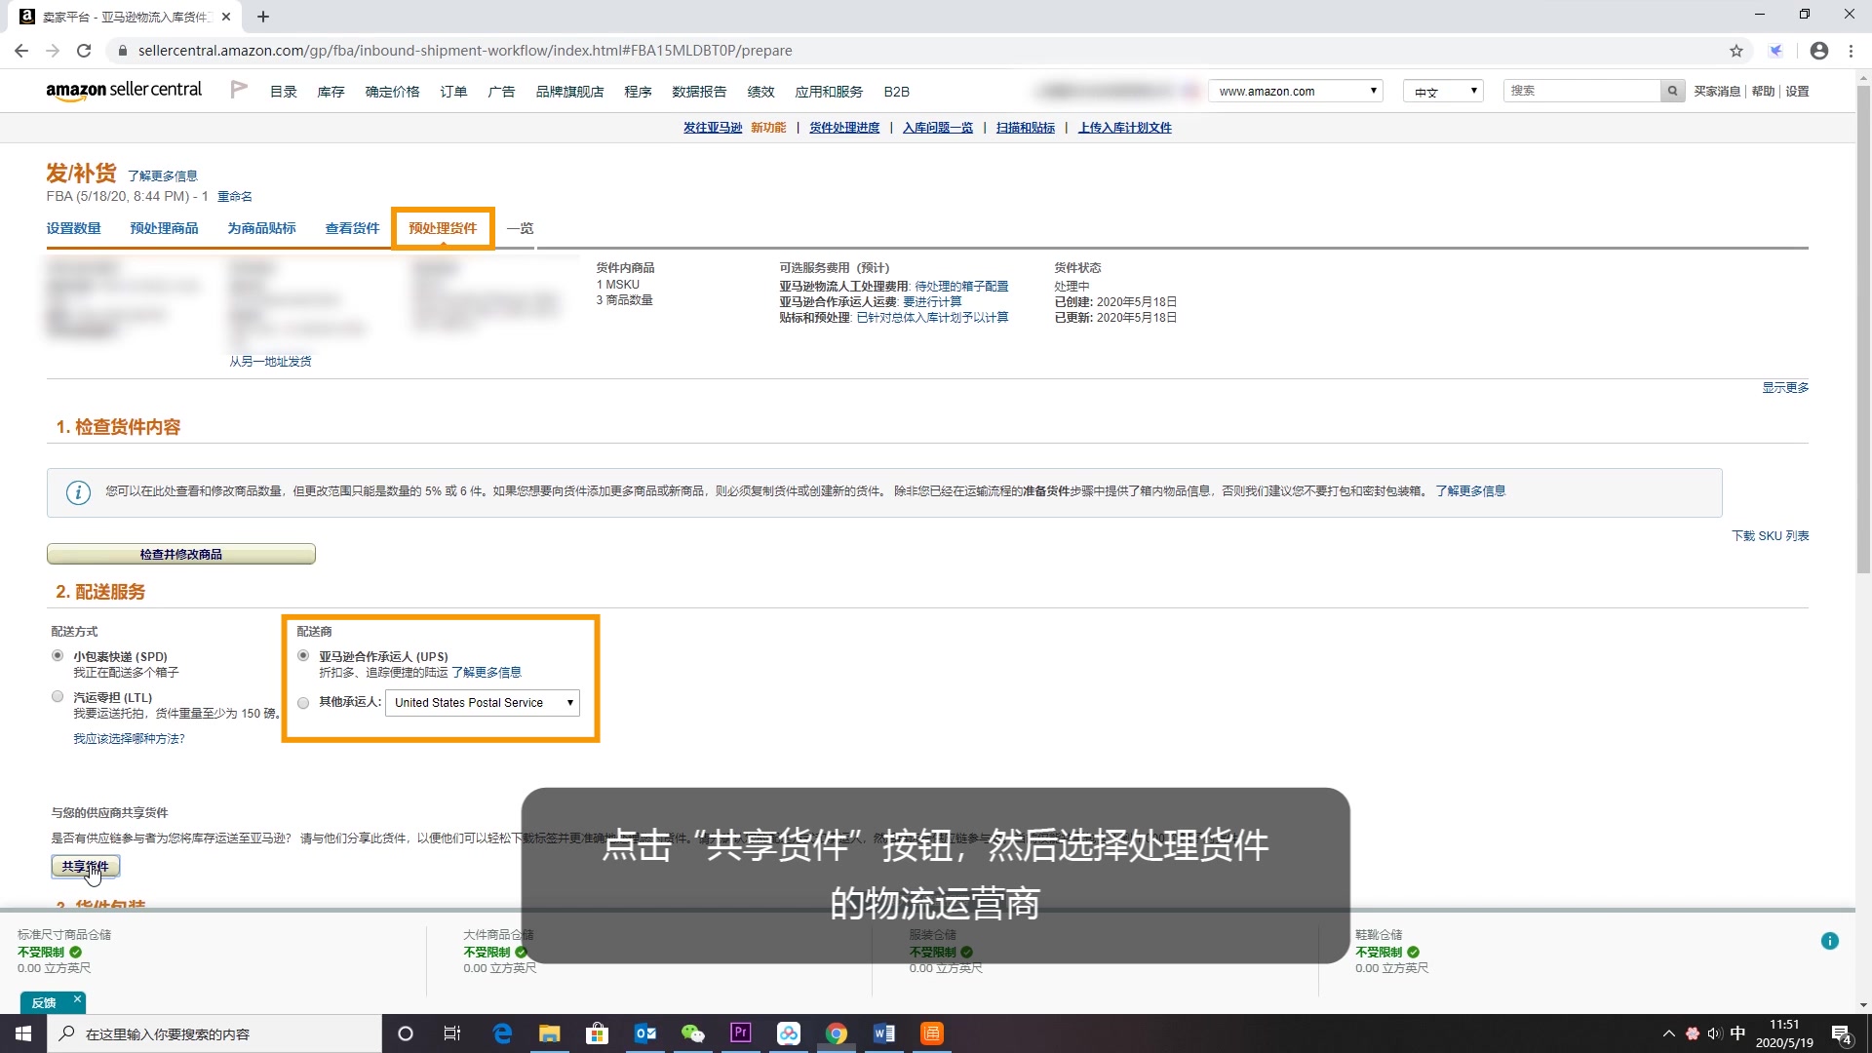The image size is (1872, 1053).
Task: Open the 扫描和贴标 link
Action: click(1025, 128)
